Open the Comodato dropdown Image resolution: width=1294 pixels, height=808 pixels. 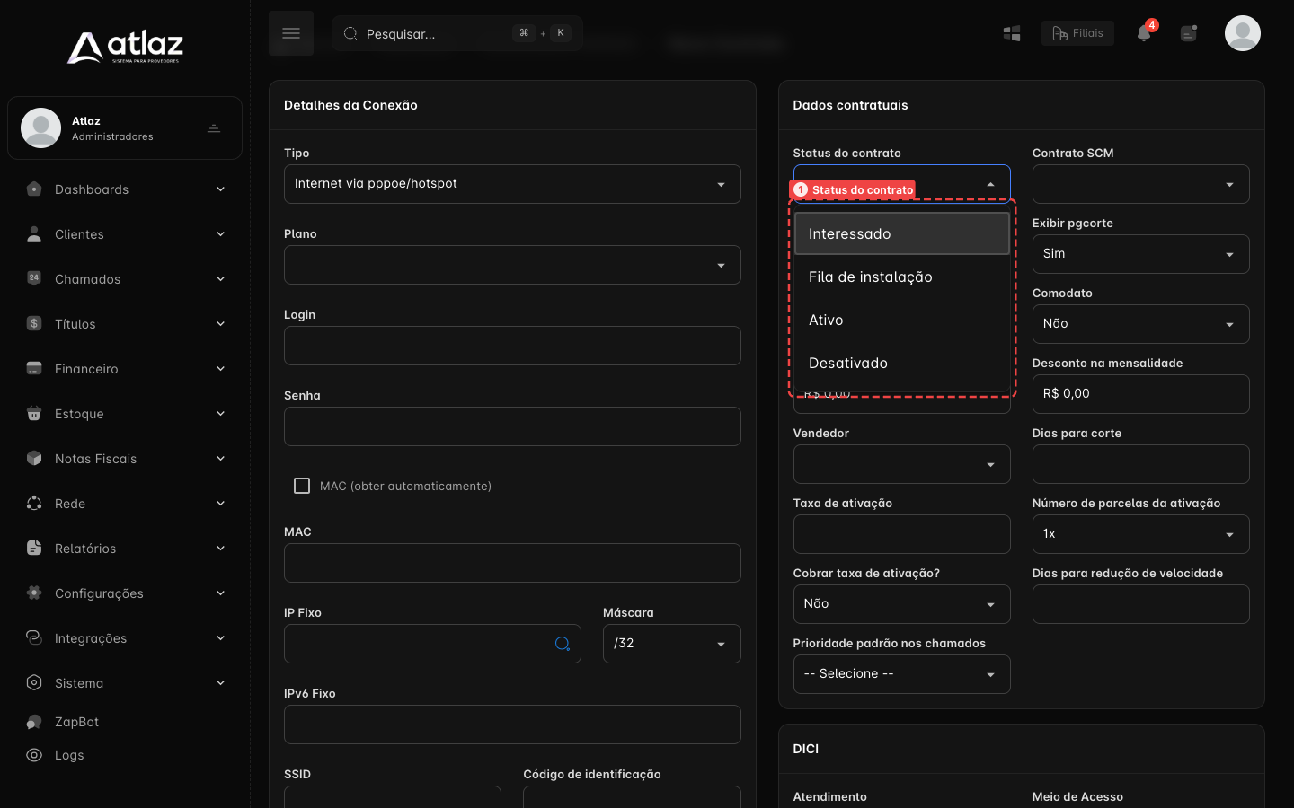[x=1140, y=324]
